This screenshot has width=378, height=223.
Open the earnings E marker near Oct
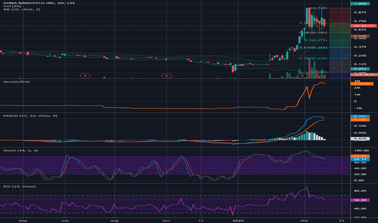(167, 76)
